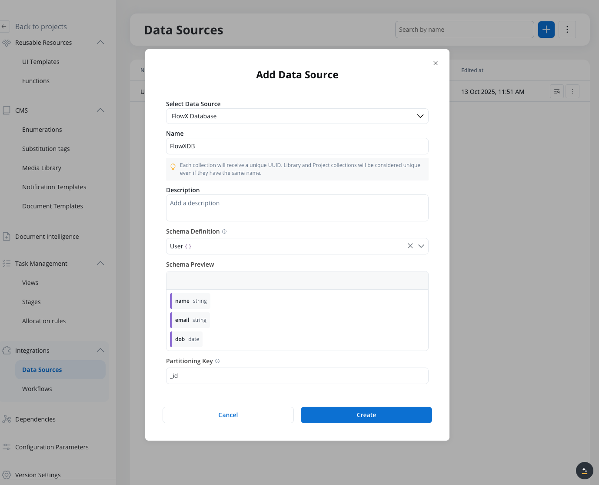Open Workflows in the sidebar

37,389
